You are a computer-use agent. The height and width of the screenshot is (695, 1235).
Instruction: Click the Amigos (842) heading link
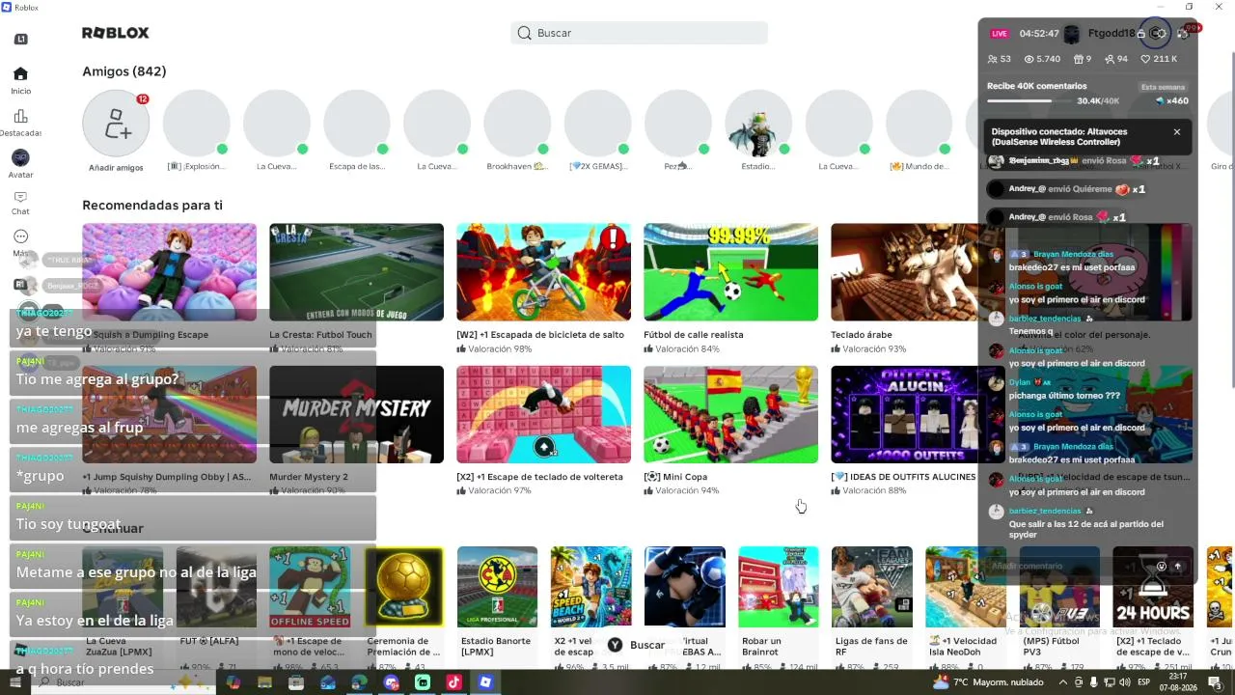[124, 71]
